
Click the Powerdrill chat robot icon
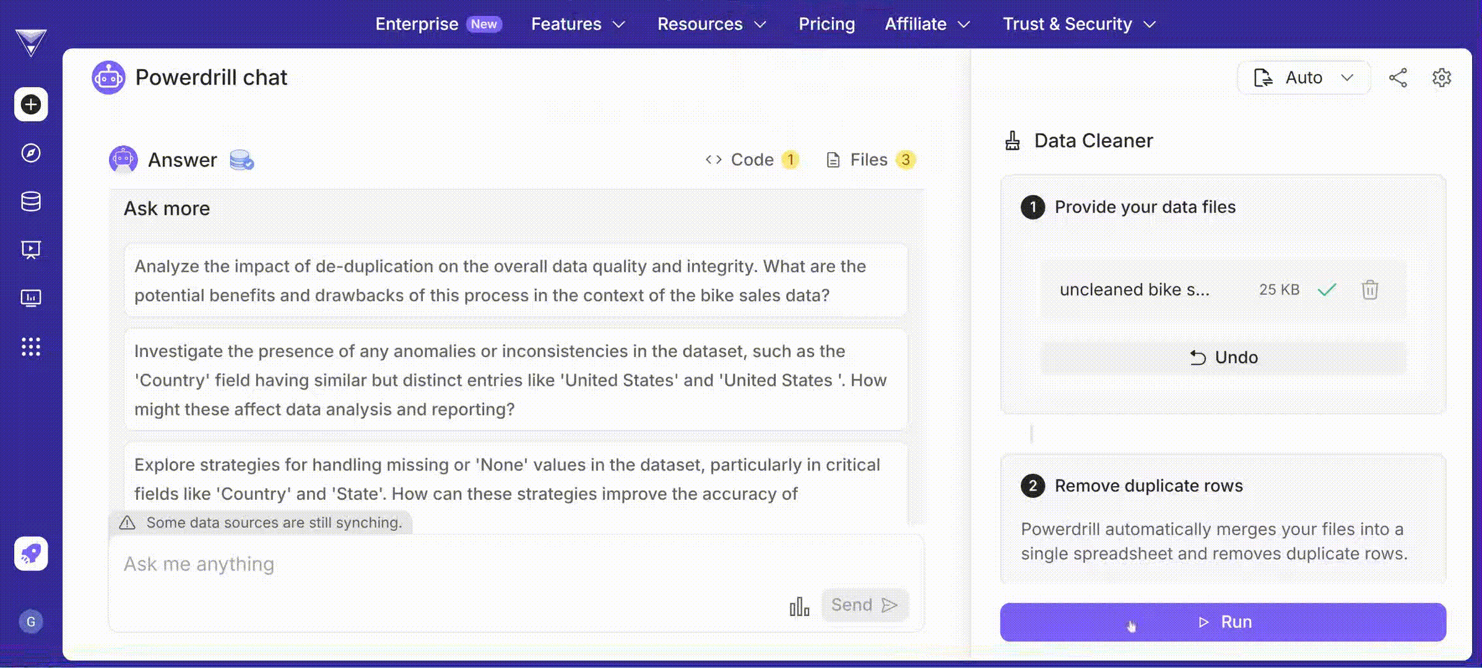click(108, 77)
